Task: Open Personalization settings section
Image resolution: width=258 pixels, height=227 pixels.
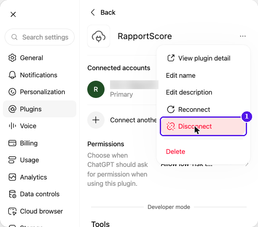Action: 40,92
